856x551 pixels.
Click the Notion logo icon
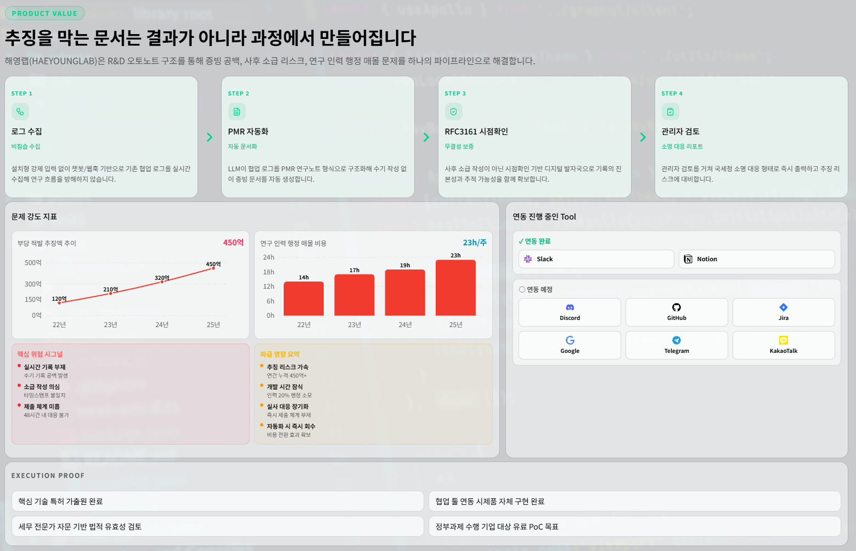(688, 259)
